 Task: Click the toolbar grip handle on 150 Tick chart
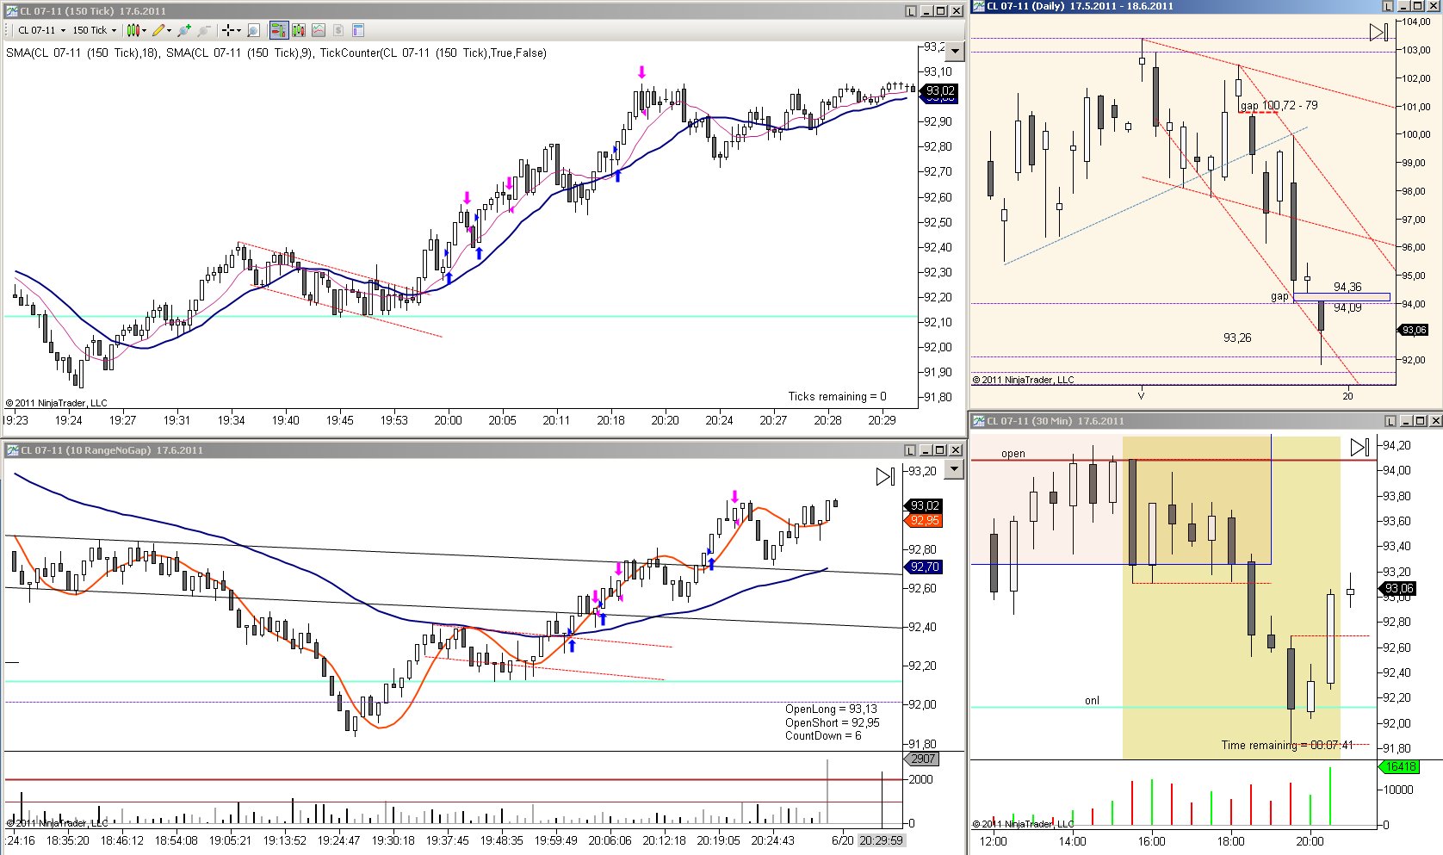click(7, 30)
